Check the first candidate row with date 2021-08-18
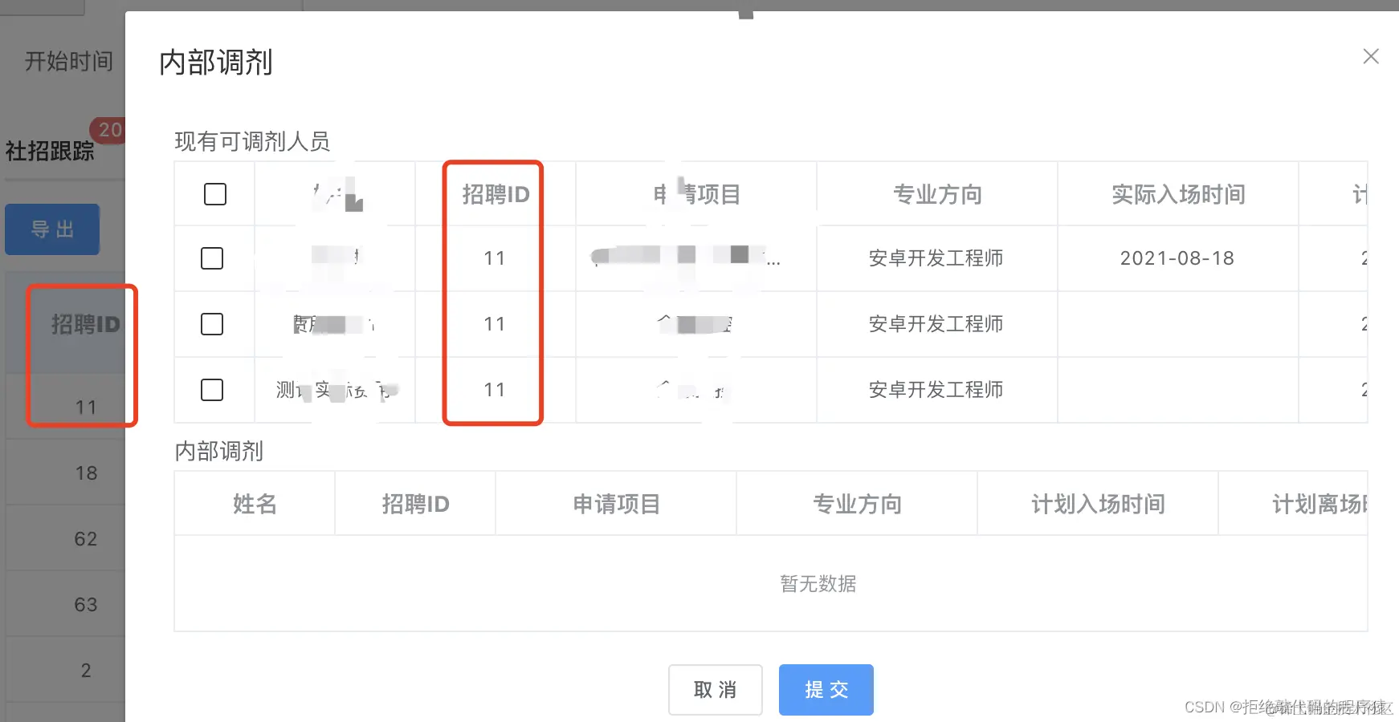Image resolution: width=1399 pixels, height=722 pixels. (212, 258)
